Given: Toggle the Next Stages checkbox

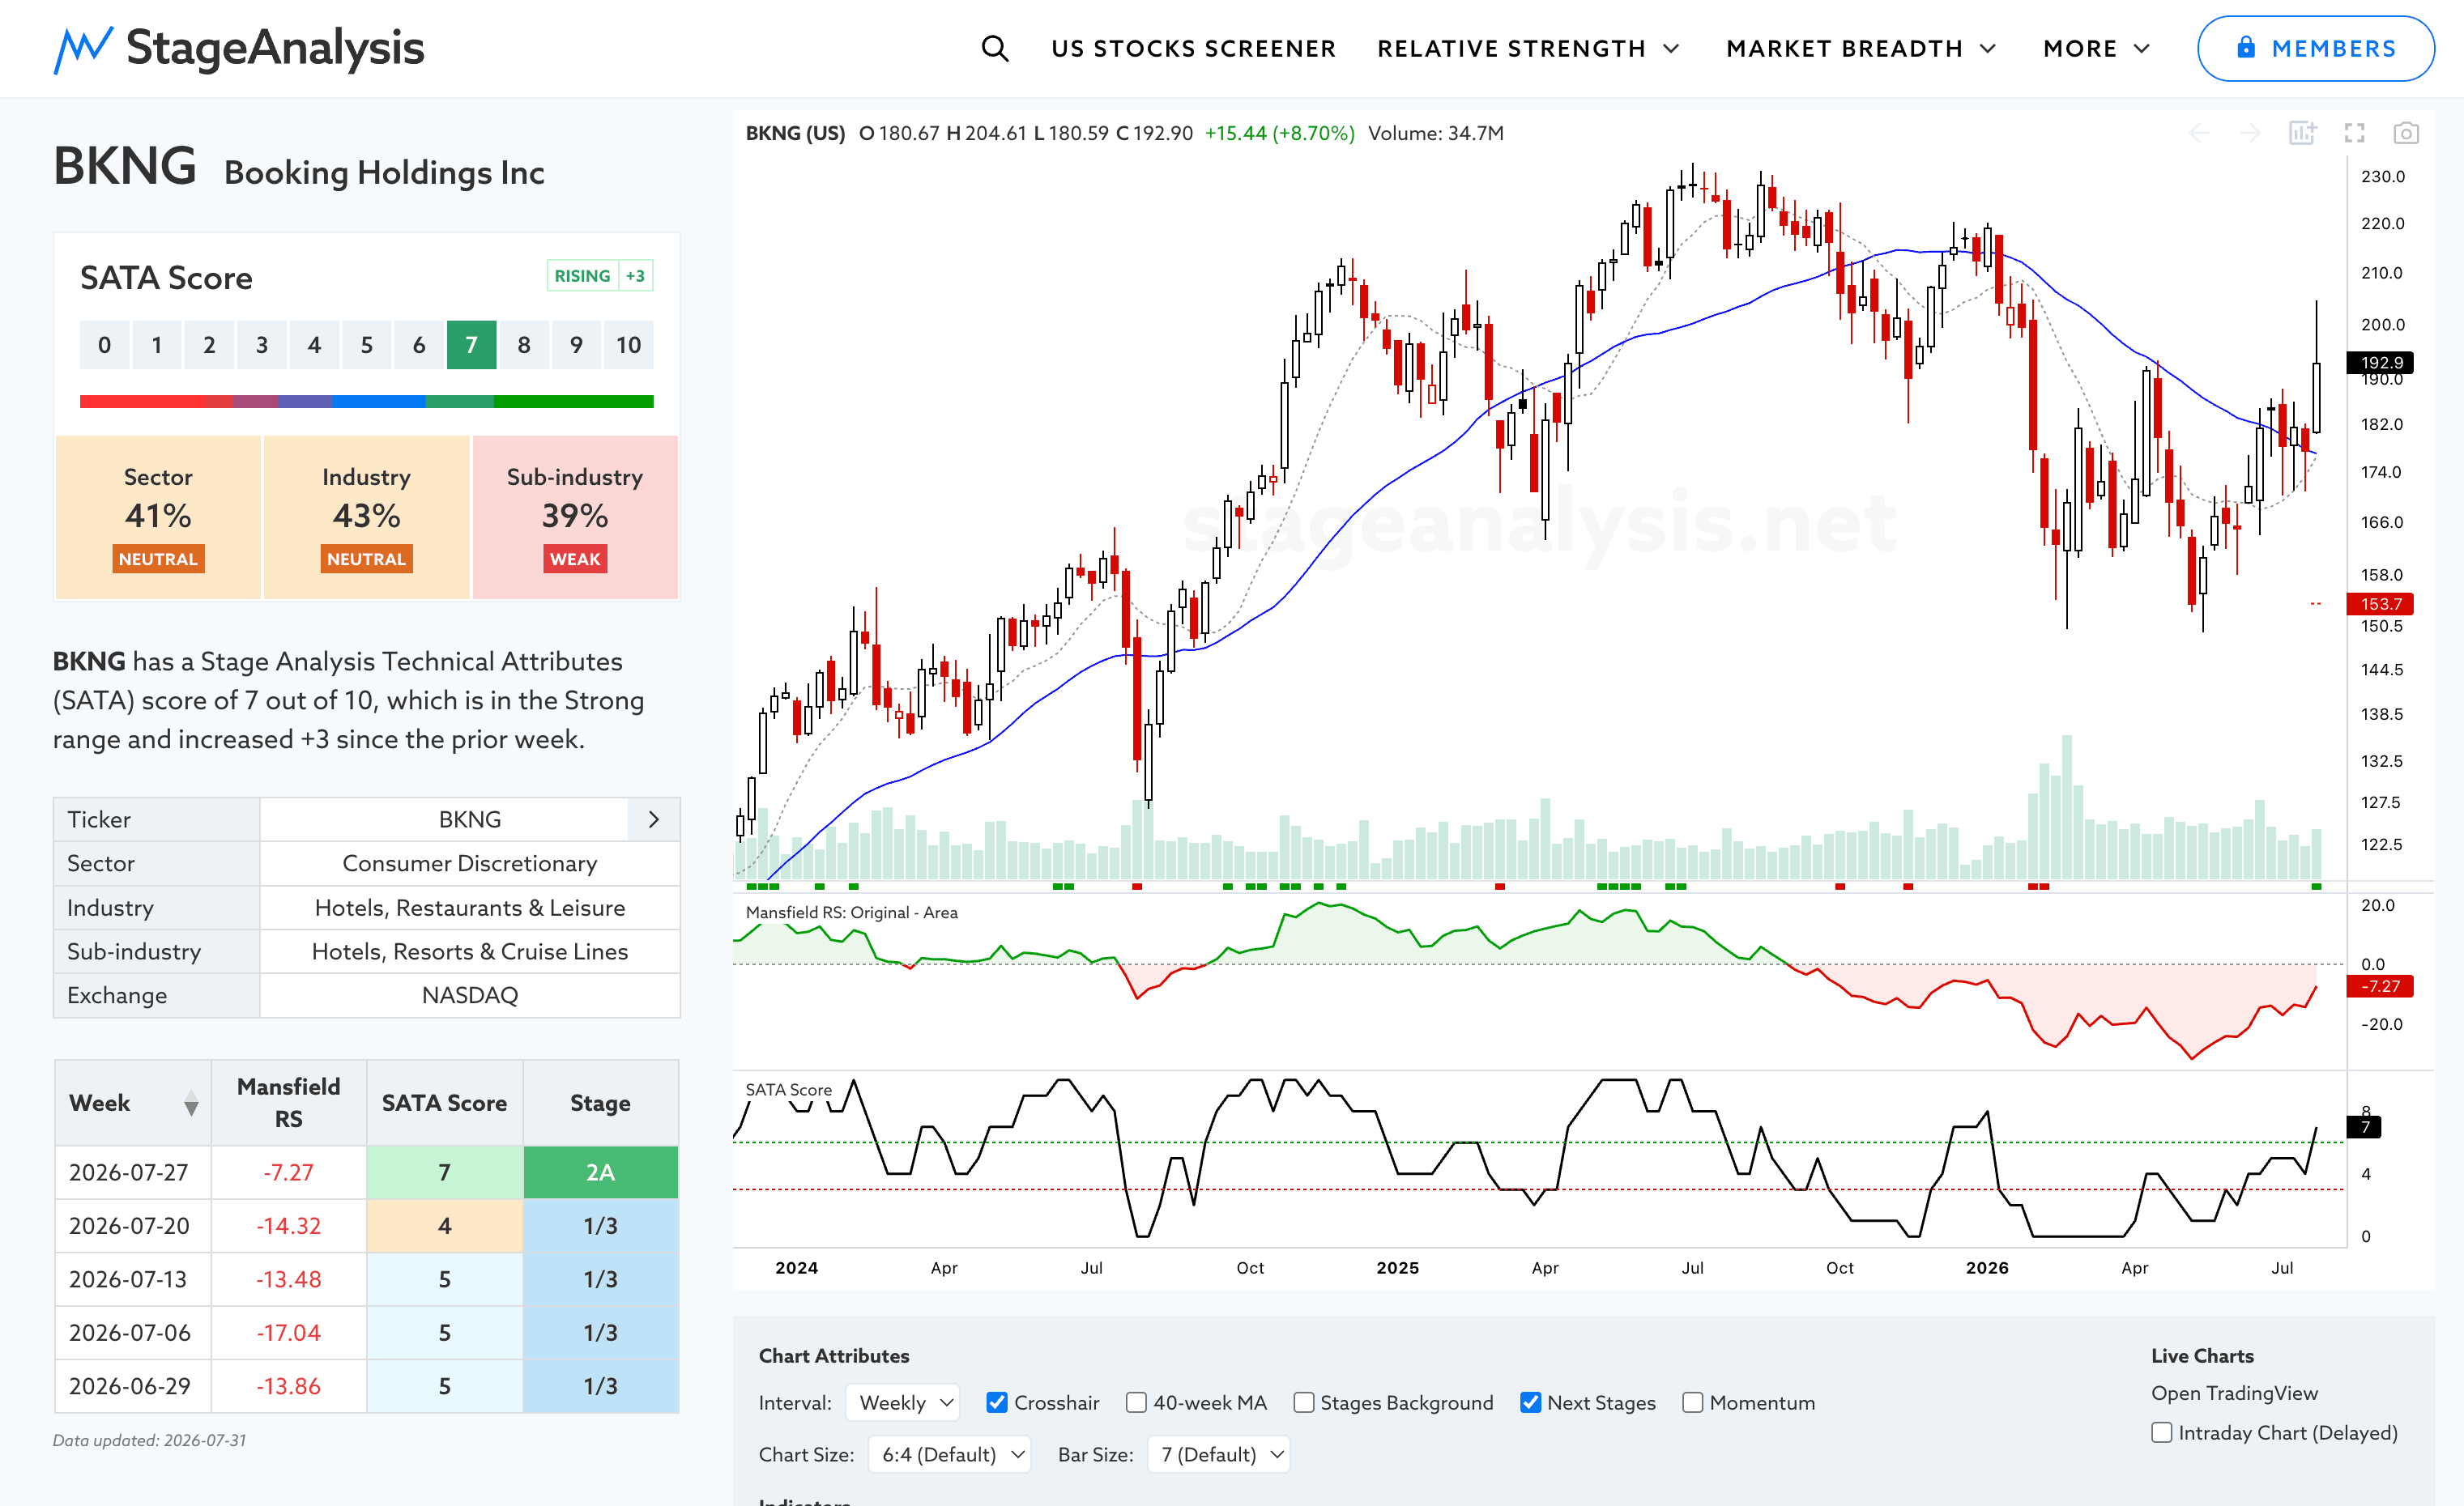Looking at the screenshot, I should (1530, 1402).
